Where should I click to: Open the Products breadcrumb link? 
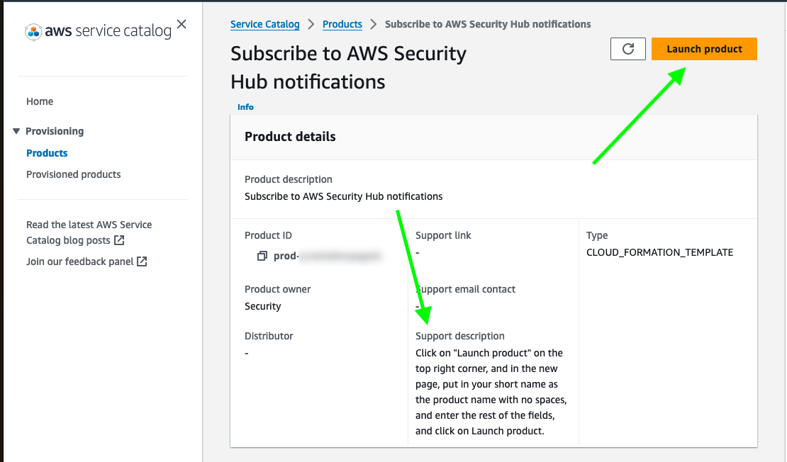pyautogui.click(x=342, y=23)
